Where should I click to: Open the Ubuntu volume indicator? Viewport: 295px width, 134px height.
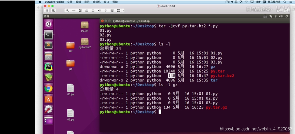[281, 16]
